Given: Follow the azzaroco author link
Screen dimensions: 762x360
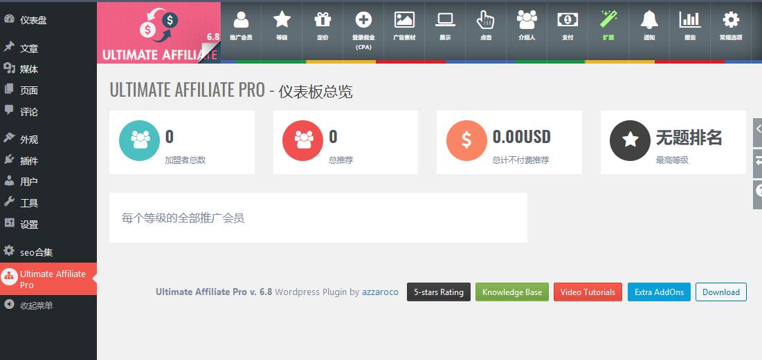Looking at the screenshot, I should click(x=380, y=292).
